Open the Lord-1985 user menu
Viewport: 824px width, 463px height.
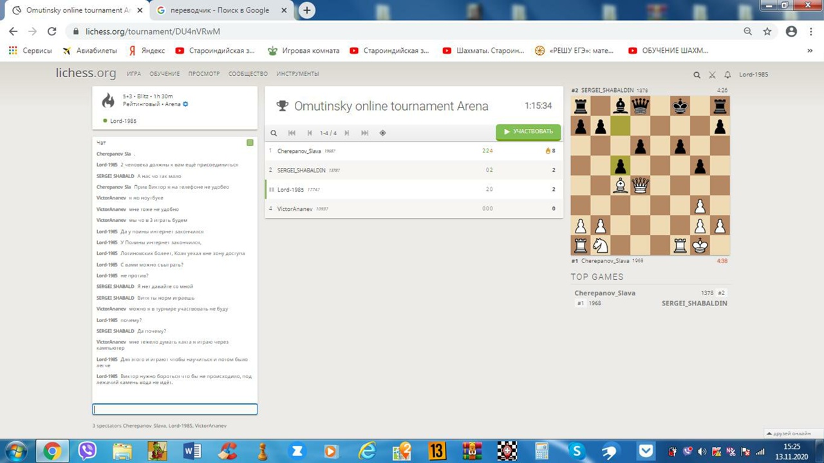pos(753,75)
